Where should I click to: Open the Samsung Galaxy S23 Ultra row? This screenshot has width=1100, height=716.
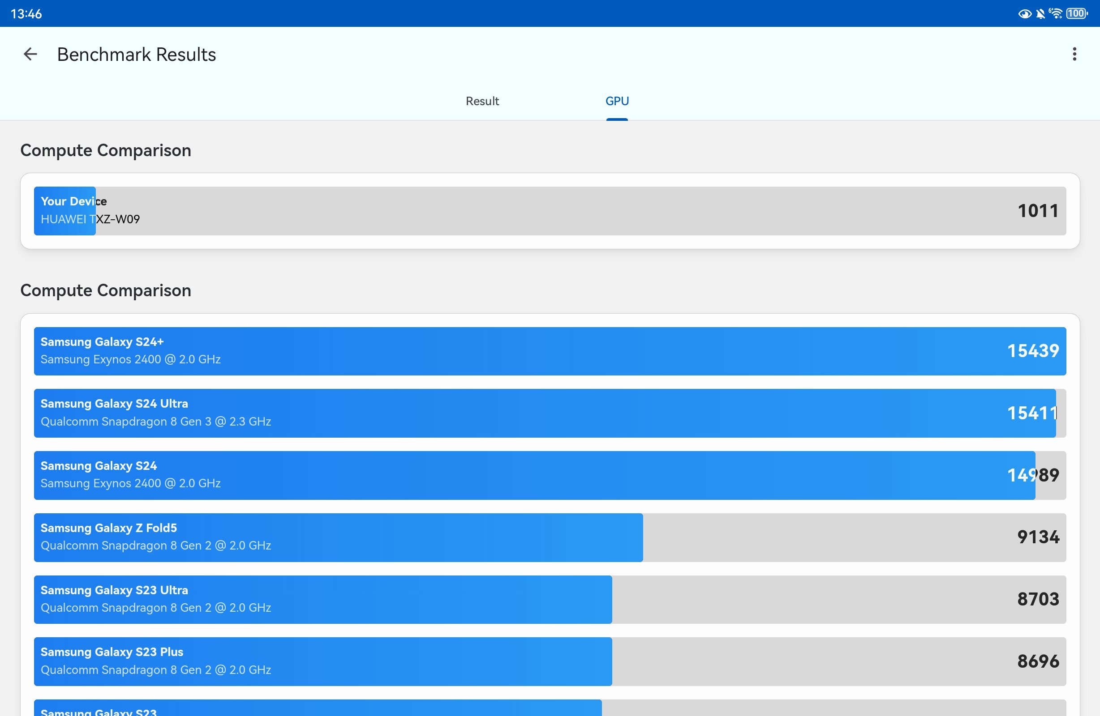tap(550, 600)
